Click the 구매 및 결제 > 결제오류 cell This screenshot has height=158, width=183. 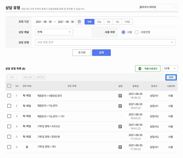(x=49, y=137)
